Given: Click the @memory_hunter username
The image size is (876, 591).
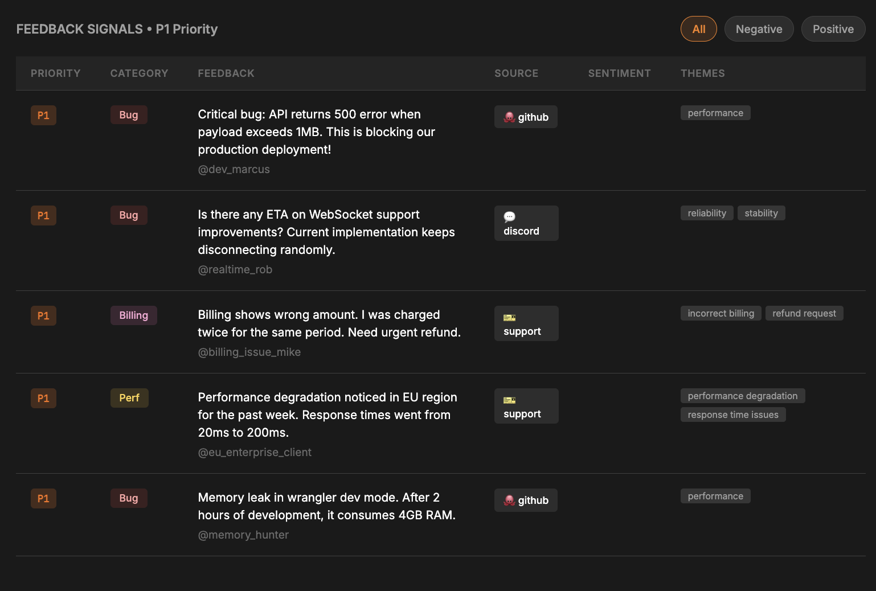Looking at the screenshot, I should 243,535.
